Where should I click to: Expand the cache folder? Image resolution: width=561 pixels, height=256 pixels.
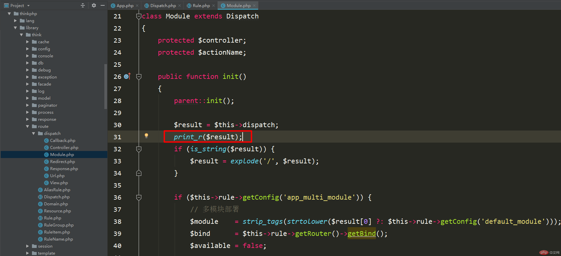(28, 42)
